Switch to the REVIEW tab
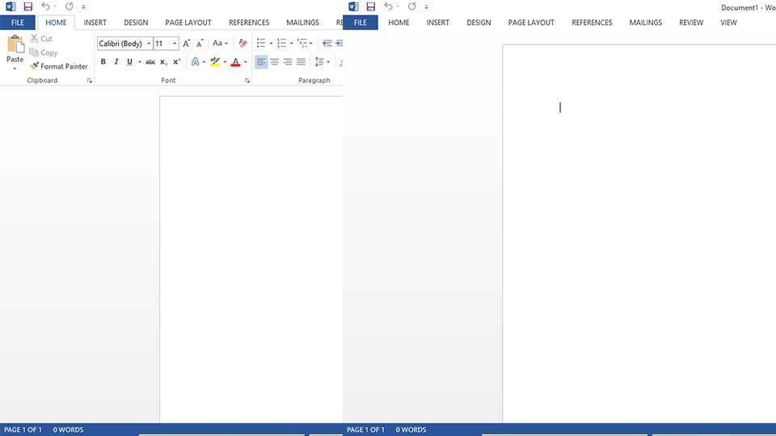Viewport: 776px width, 436px height. click(x=690, y=23)
